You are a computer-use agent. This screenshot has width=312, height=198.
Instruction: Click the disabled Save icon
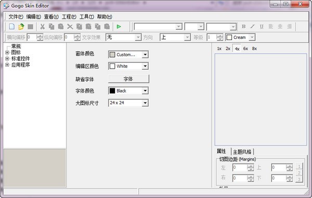[30, 27]
